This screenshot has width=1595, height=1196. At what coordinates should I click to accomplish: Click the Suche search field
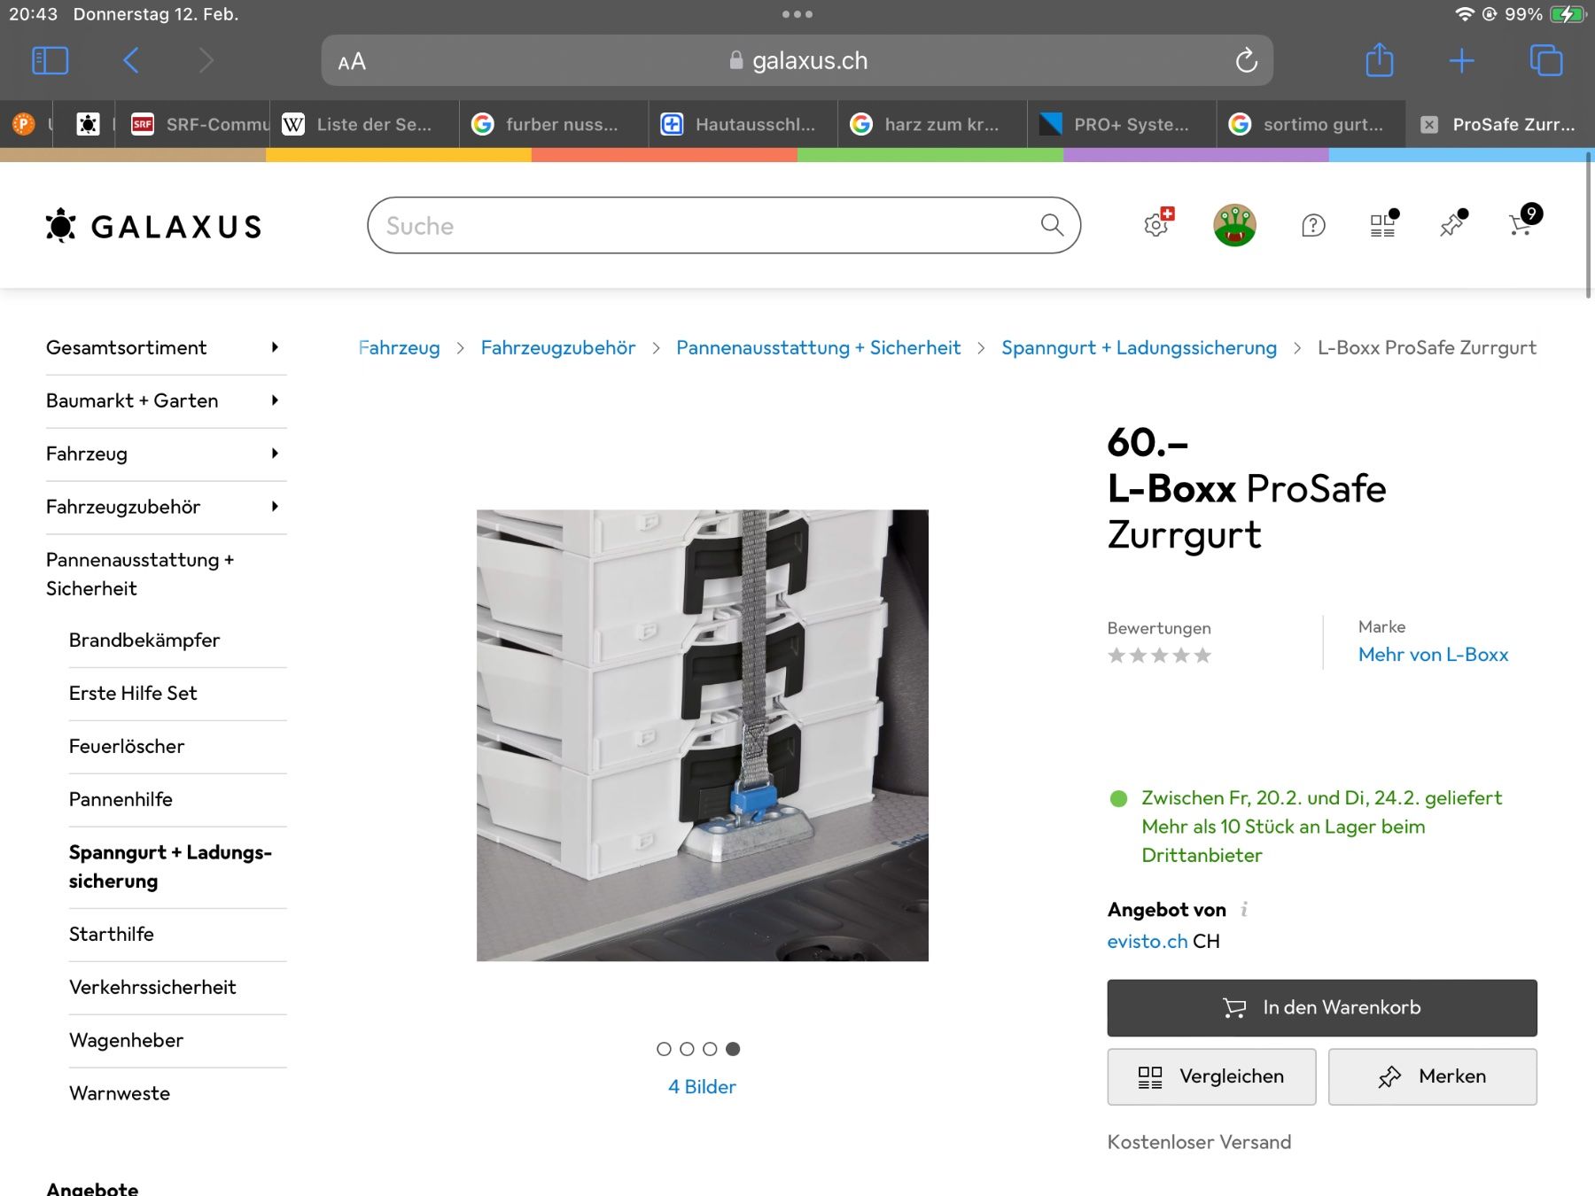724,225
